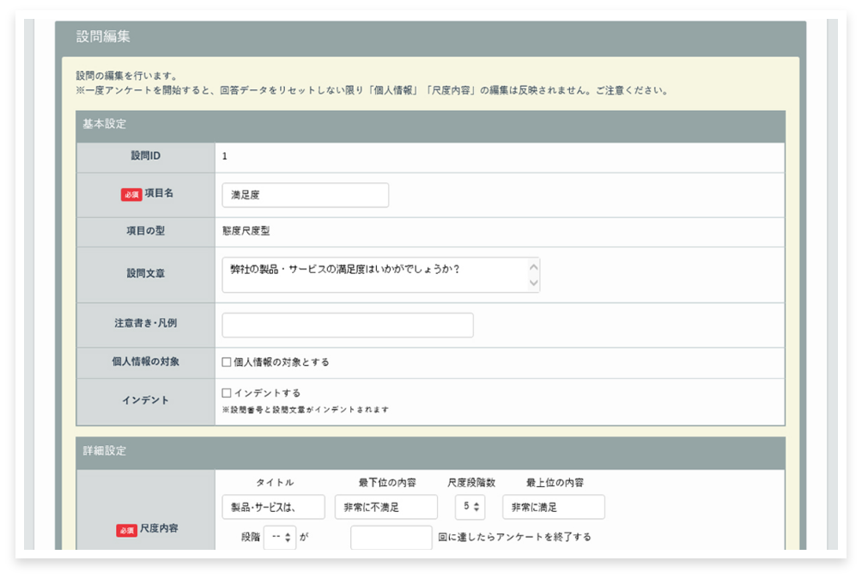862x579 pixels.
Task: Click the 最上位の内容 field with 非常に満足
Action: [x=553, y=507]
